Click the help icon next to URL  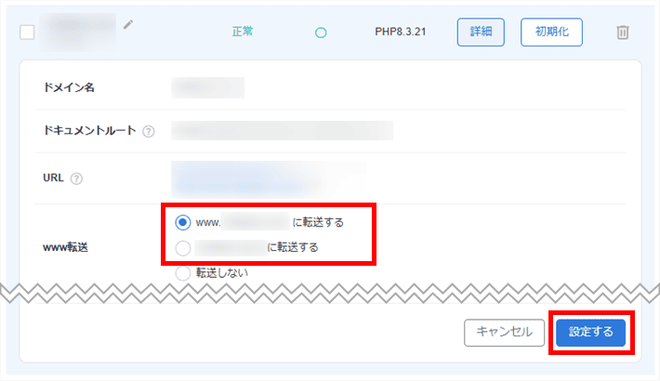pyautogui.click(x=76, y=178)
